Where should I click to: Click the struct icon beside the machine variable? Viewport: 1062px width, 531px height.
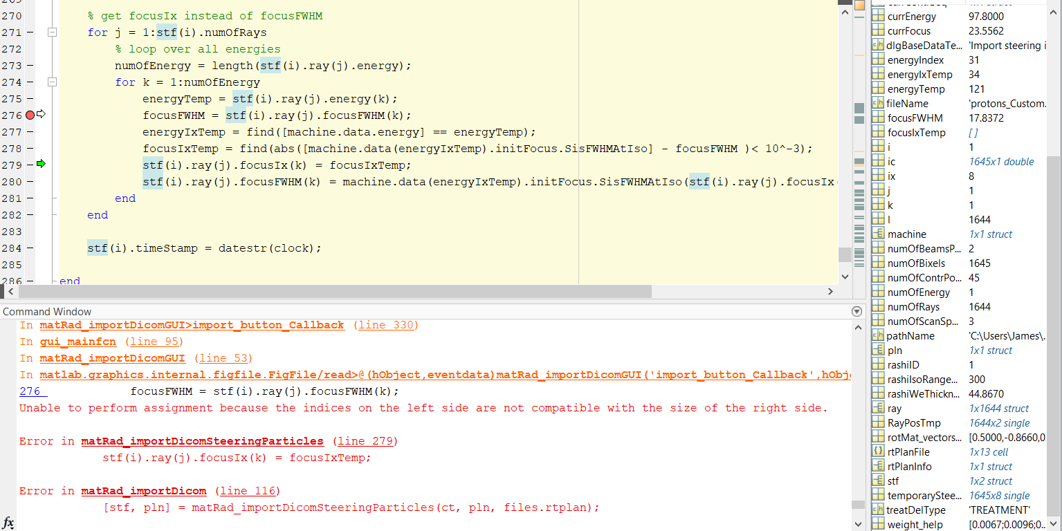879,234
